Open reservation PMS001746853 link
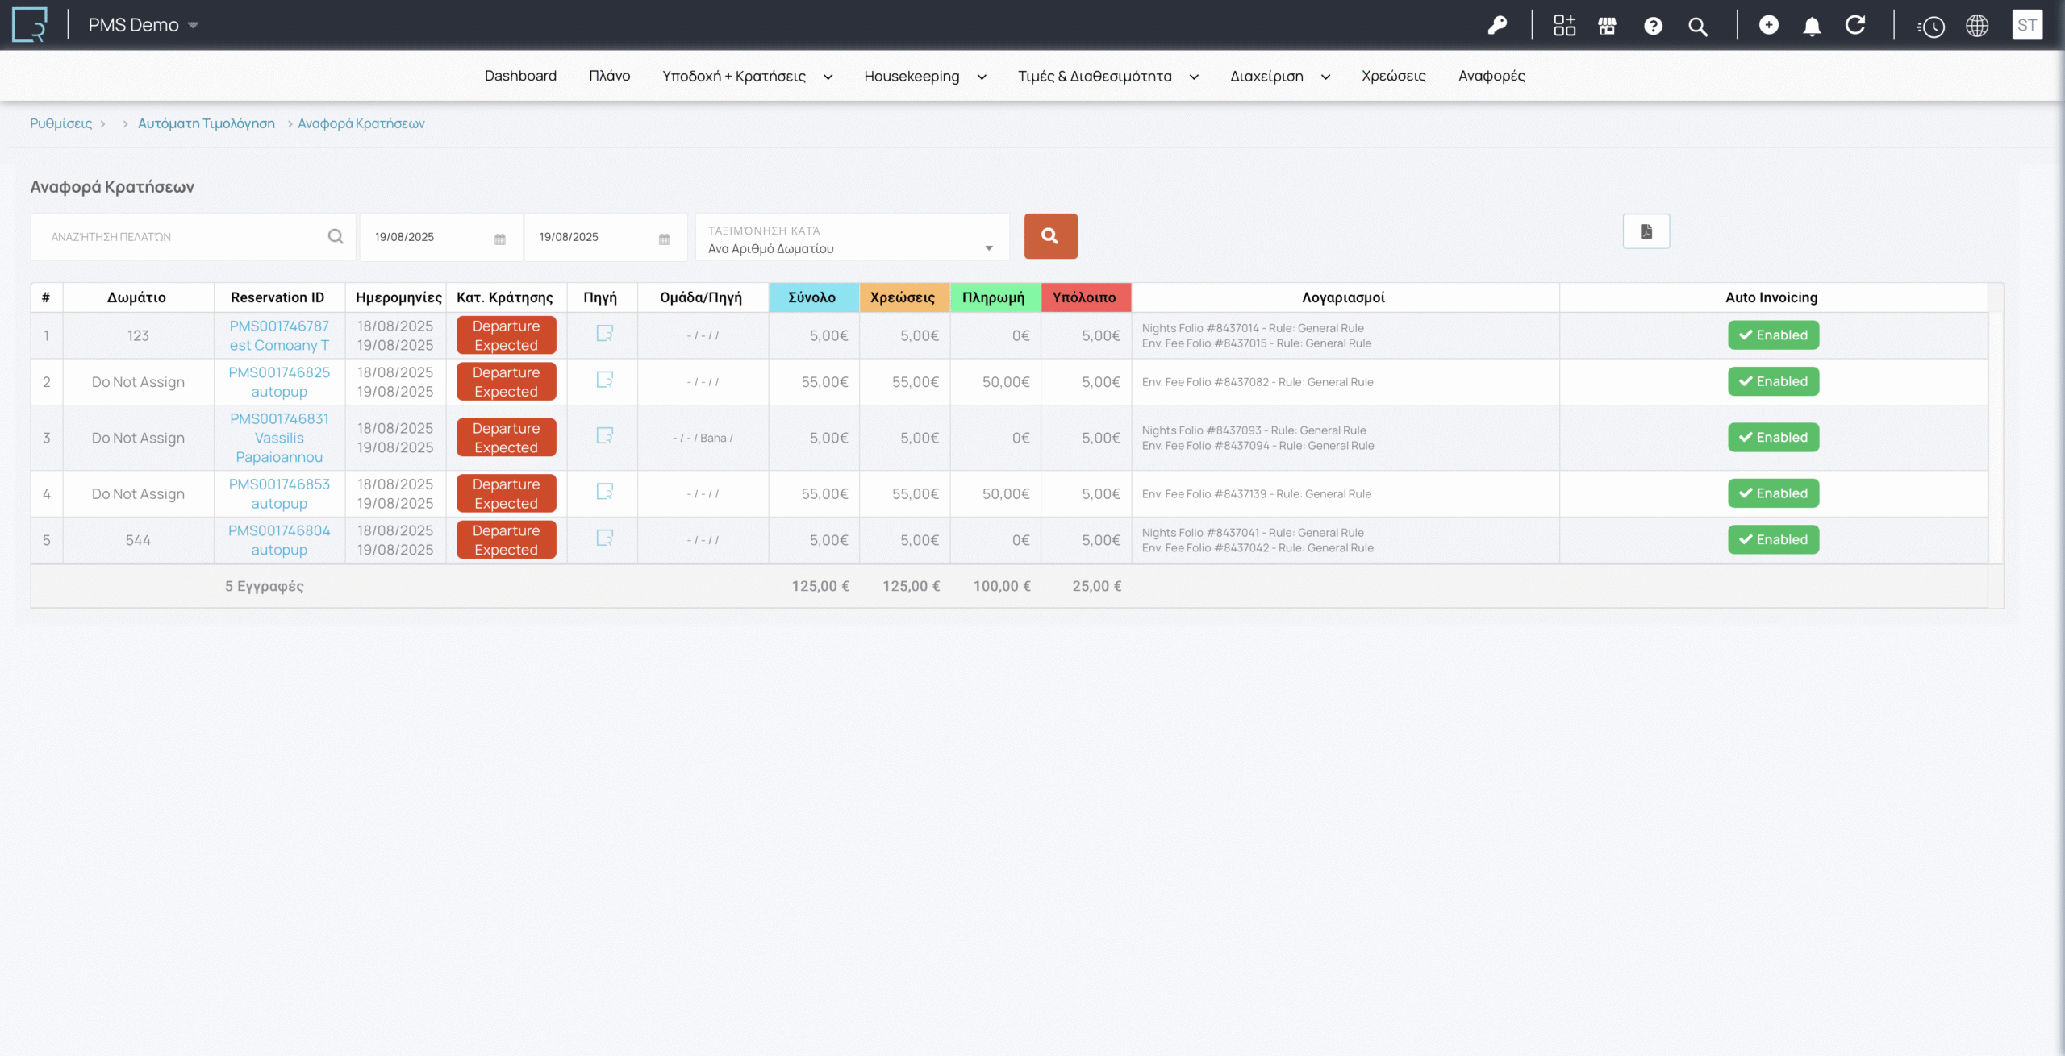The height and width of the screenshot is (1056, 2065). 279,484
